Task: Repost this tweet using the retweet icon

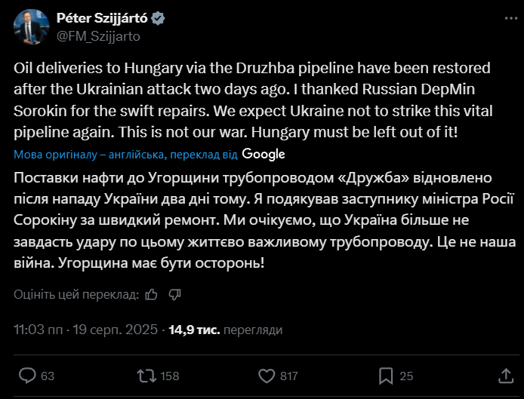Action: click(x=143, y=375)
